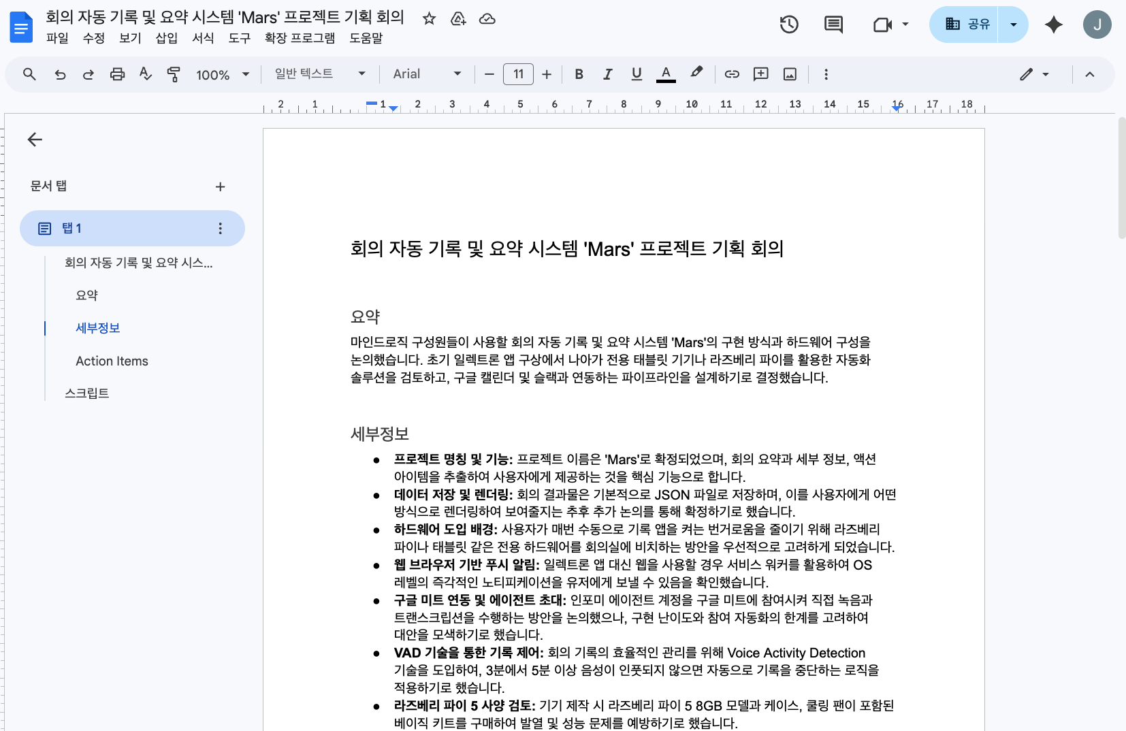The width and height of the screenshot is (1126, 731).
Task: Check the cloud save status icon
Action: pyautogui.click(x=487, y=18)
